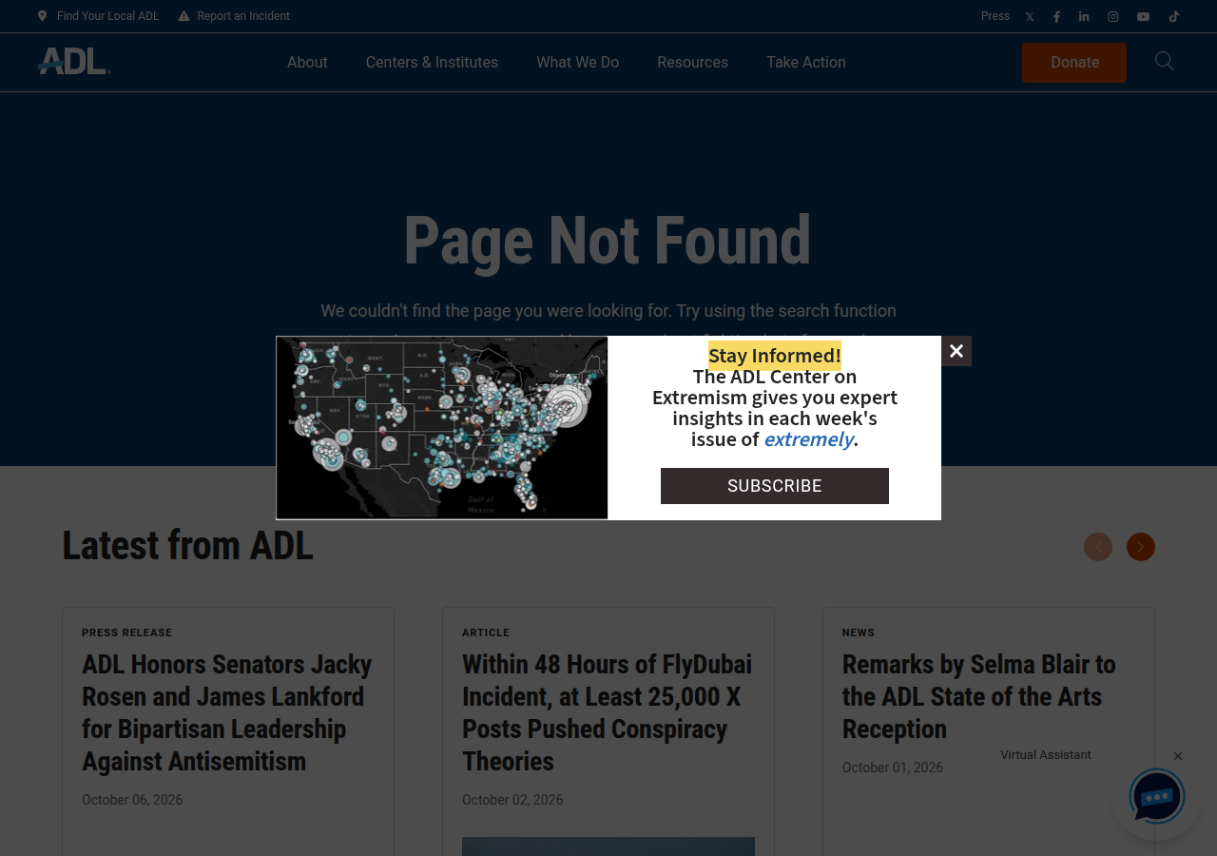The height and width of the screenshot is (856, 1217).
Task: Open the FlyDubai Incident article
Action: pyautogui.click(x=607, y=712)
